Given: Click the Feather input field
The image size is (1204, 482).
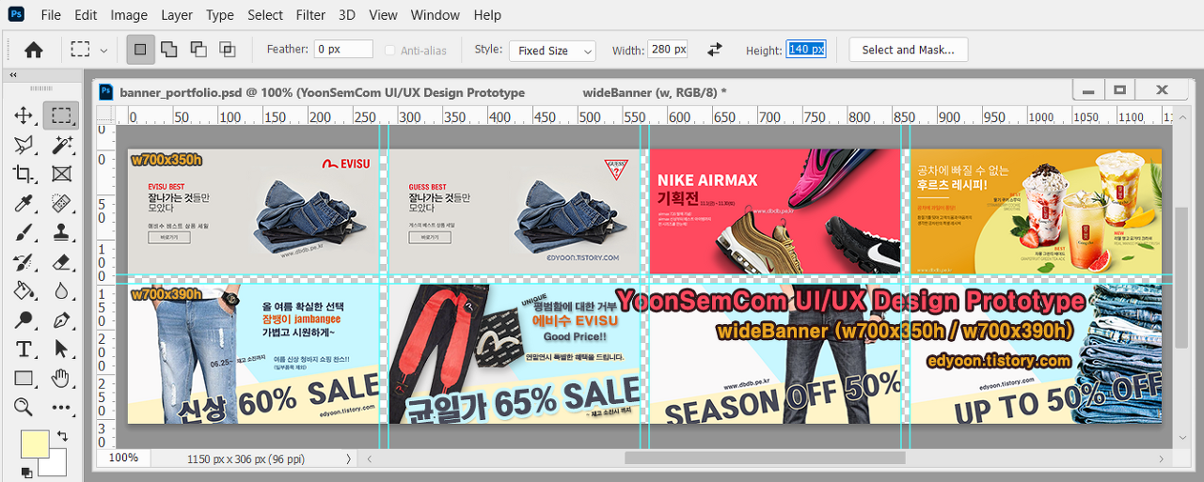Looking at the screenshot, I should [343, 50].
